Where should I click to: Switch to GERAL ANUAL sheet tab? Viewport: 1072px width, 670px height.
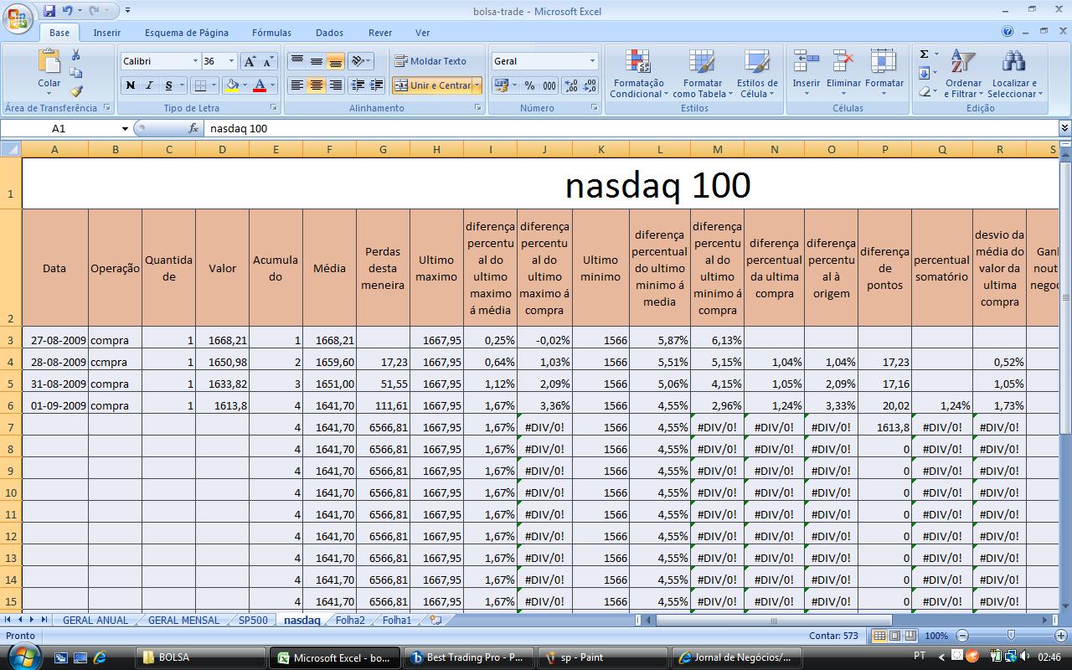(95, 620)
